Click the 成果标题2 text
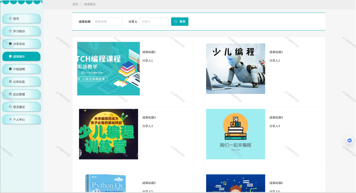 276,52
